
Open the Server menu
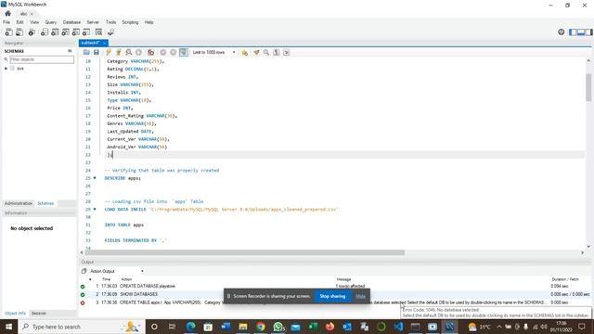(93, 22)
